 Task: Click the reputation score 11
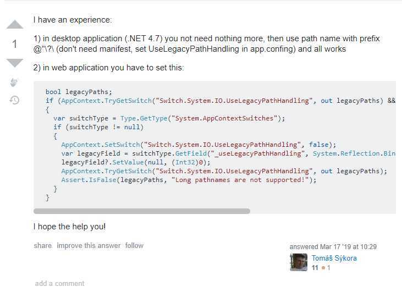pyautogui.click(x=315, y=268)
